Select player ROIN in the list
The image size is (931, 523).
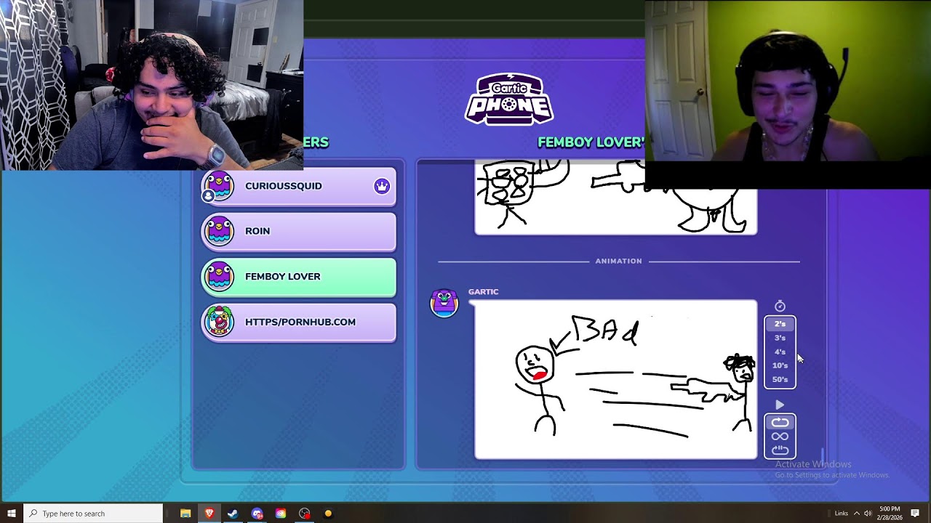point(299,231)
